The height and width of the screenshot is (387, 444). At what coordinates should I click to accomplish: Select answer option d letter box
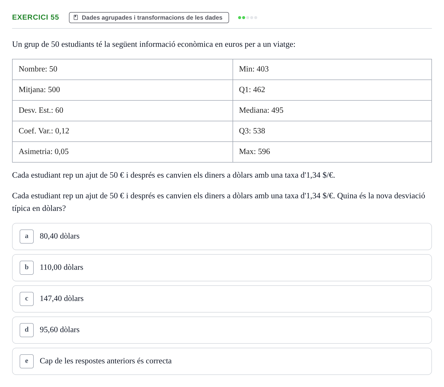[27, 330]
